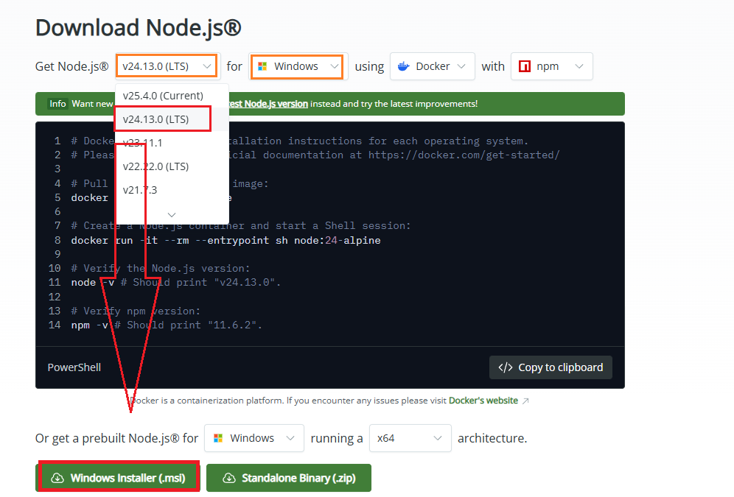Open the Windows platform dropdown next to 'for'
The width and height of the screenshot is (734, 497).
click(x=297, y=66)
